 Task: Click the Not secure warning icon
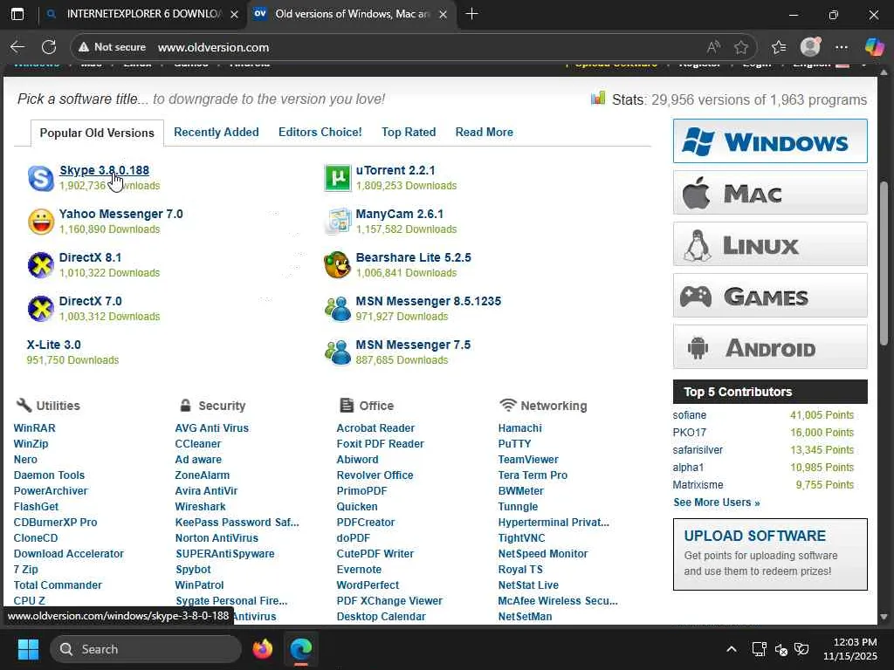pos(84,47)
